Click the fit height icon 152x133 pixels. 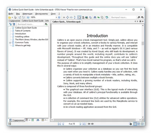point(75,18)
